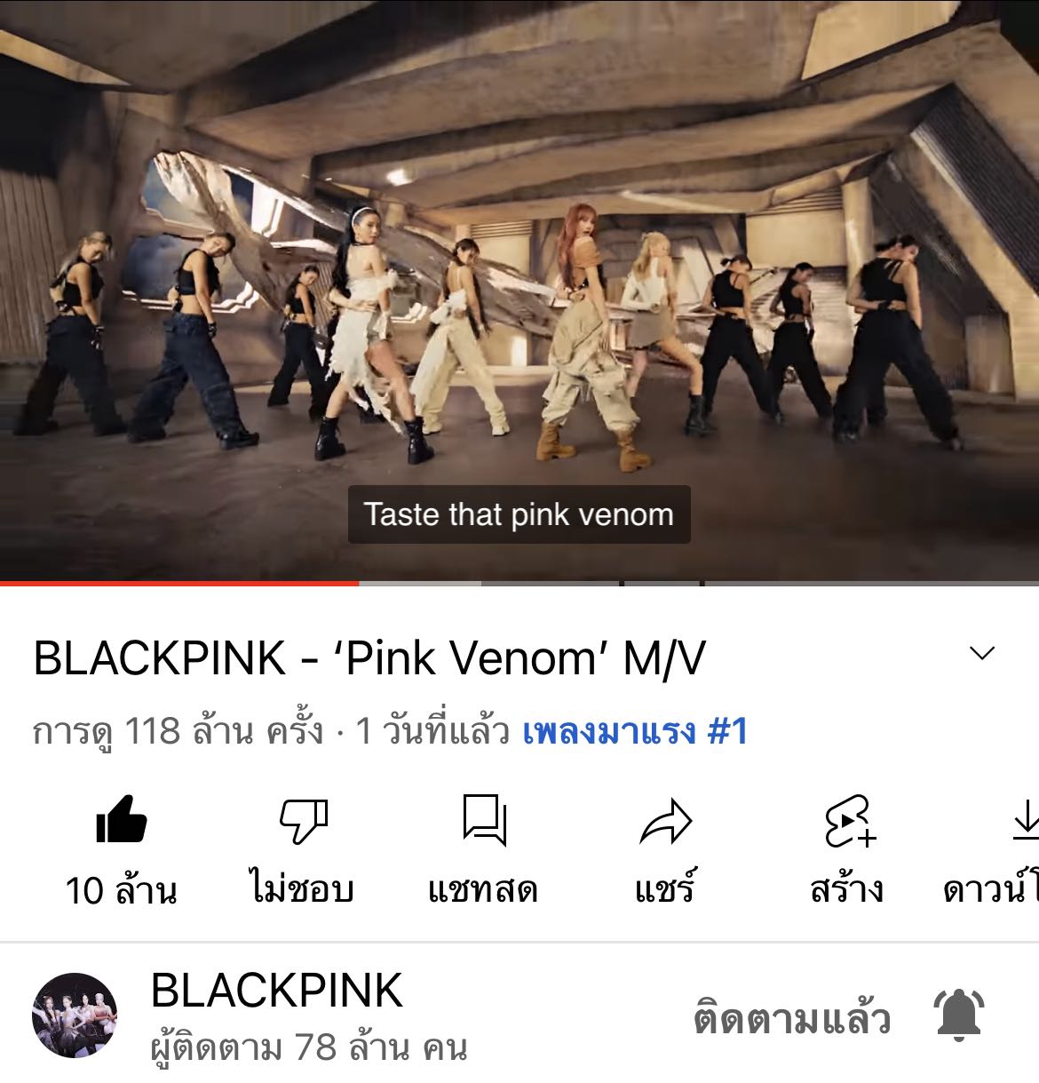Open live chat via the chat bubble icon
The image size is (1039, 1083).
coord(485,820)
